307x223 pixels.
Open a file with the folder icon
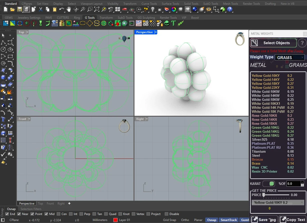click(x=12, y=9)
